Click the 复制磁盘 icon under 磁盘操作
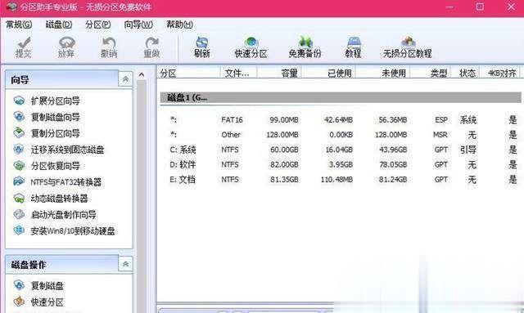 [19, 285]
